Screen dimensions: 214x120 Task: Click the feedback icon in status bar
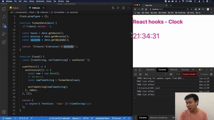click(124, 118)
